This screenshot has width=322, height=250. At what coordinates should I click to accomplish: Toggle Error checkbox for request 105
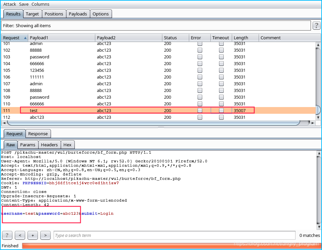pos(200,70)
